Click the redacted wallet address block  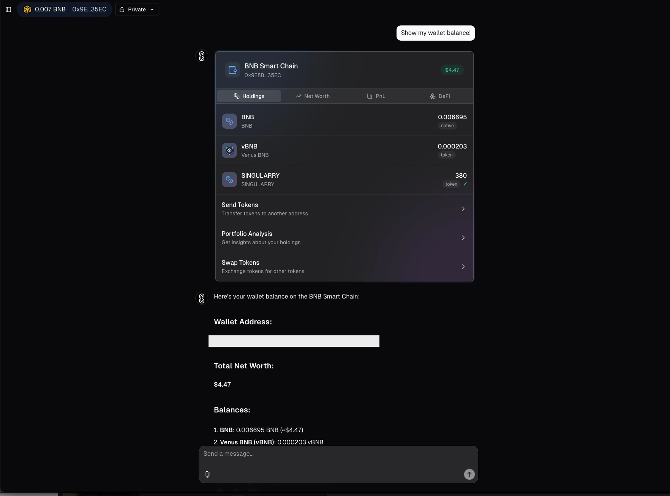[x=294, y=341]
